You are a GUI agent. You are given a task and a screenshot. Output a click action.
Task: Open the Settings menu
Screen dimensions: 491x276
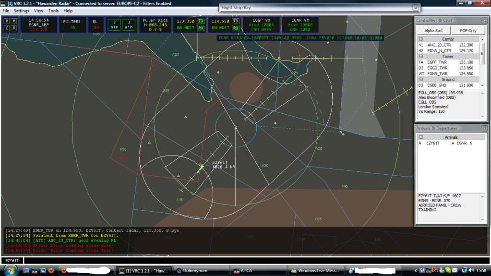point(21,11)
